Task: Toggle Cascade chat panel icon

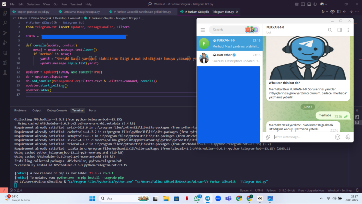Action: (x=315, y=4)
